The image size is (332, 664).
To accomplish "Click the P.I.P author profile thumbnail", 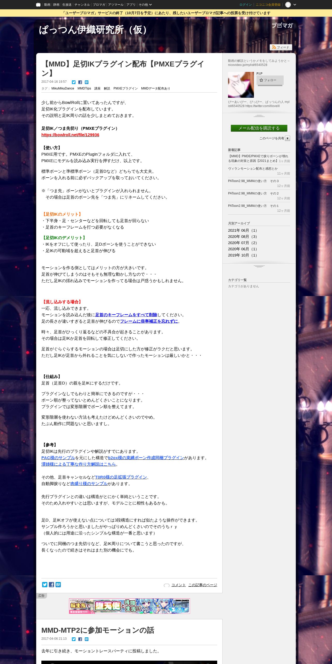I will (x=241, y=85).
